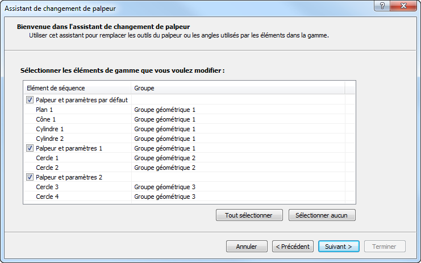Image resolution: width=421 pixels, height=263 pixels.
Task: Click the Cylindre 1 list item
Action: tap(49, 129)
